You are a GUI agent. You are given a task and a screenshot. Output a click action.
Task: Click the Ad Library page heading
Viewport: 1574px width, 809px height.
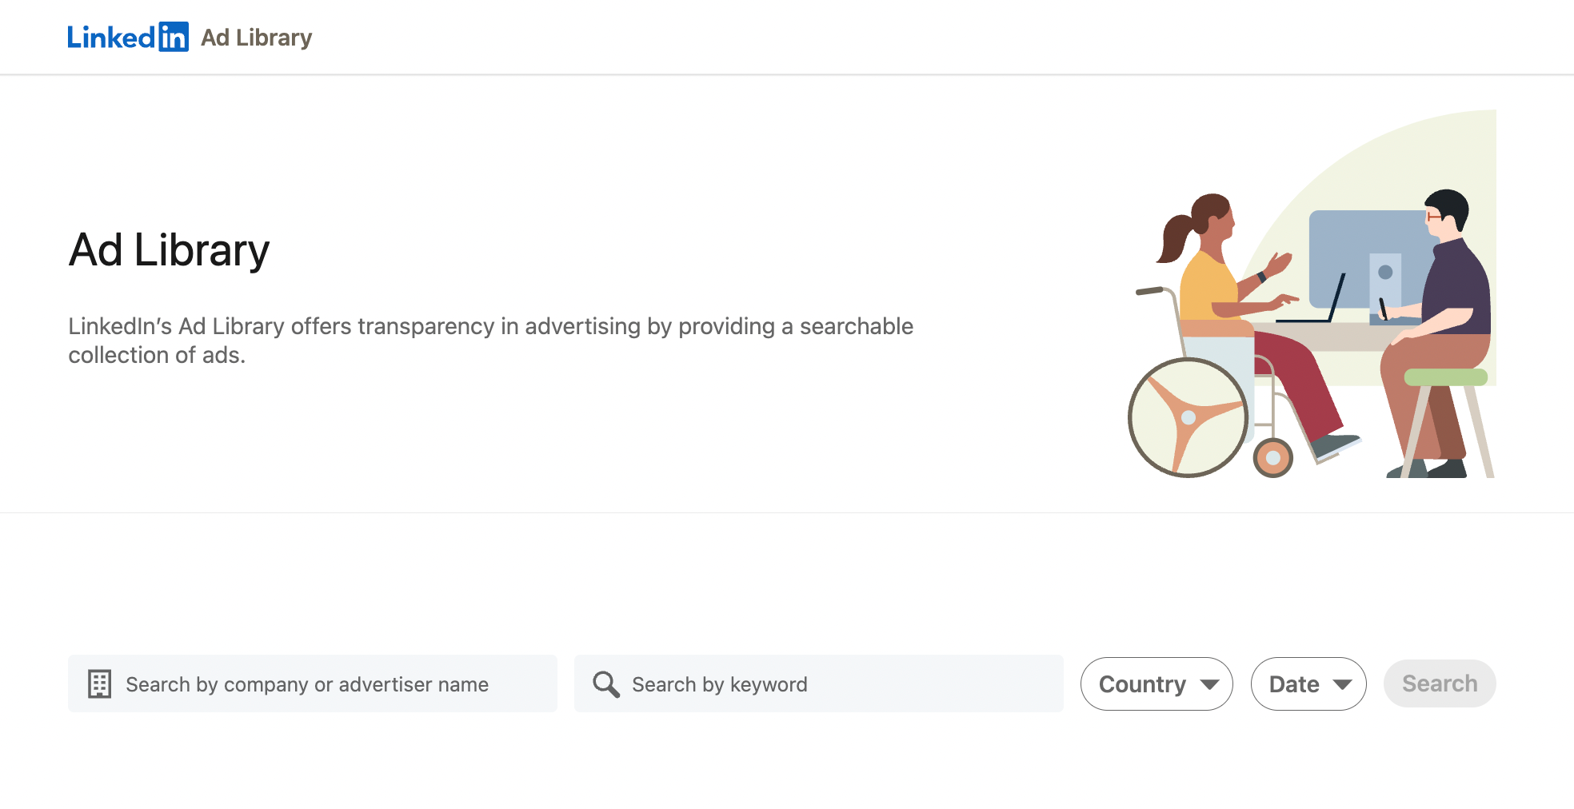coord(168,249)
